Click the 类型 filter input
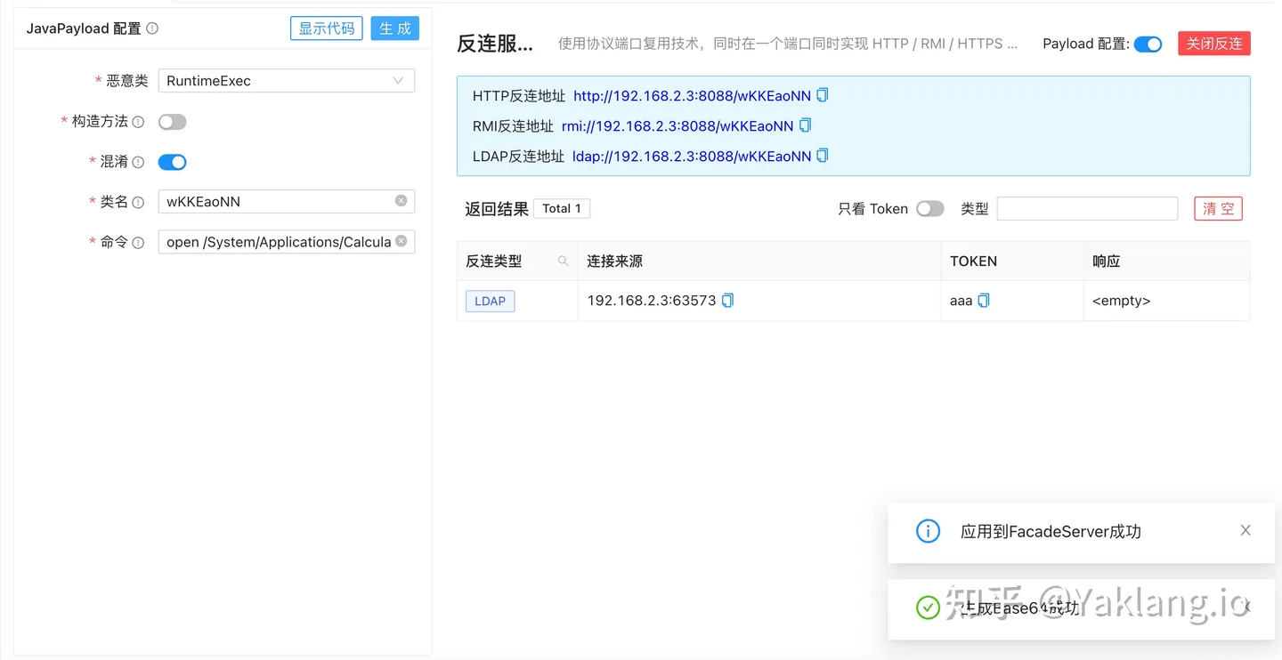1282x660 pixels. [x=1087, y=208]
